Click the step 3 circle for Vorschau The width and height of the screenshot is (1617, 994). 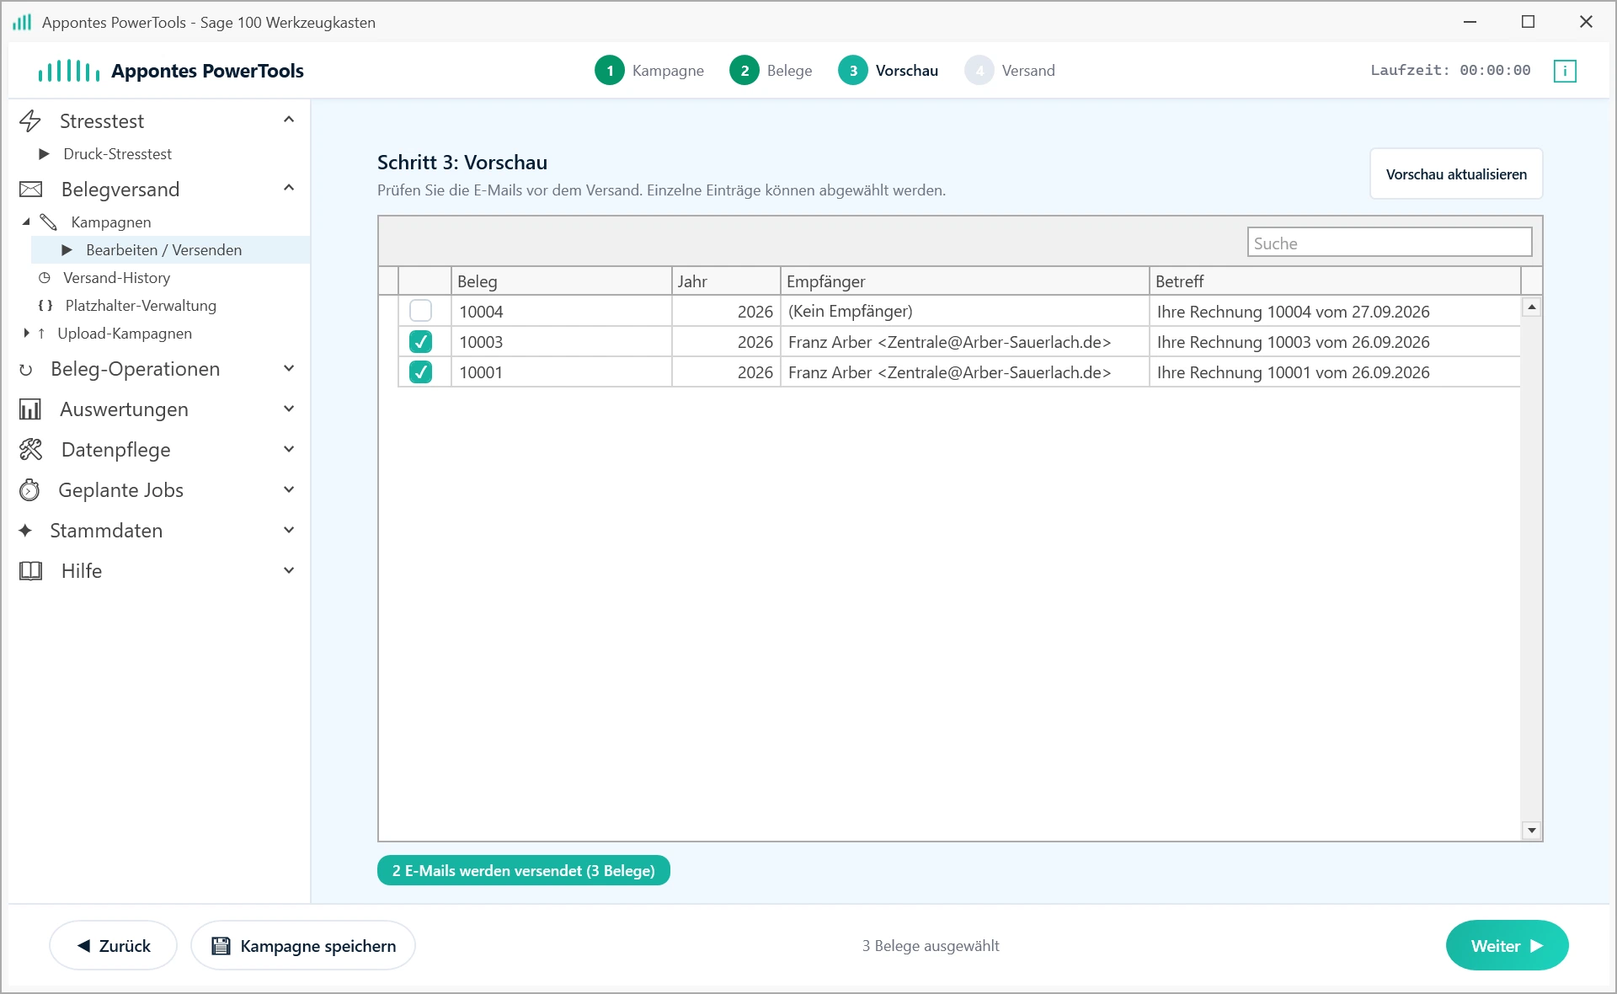click(853, 71)
